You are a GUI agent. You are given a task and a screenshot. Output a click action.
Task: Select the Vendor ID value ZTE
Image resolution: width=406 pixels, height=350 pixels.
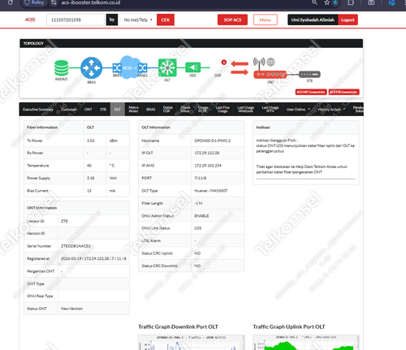click(64, 221)
